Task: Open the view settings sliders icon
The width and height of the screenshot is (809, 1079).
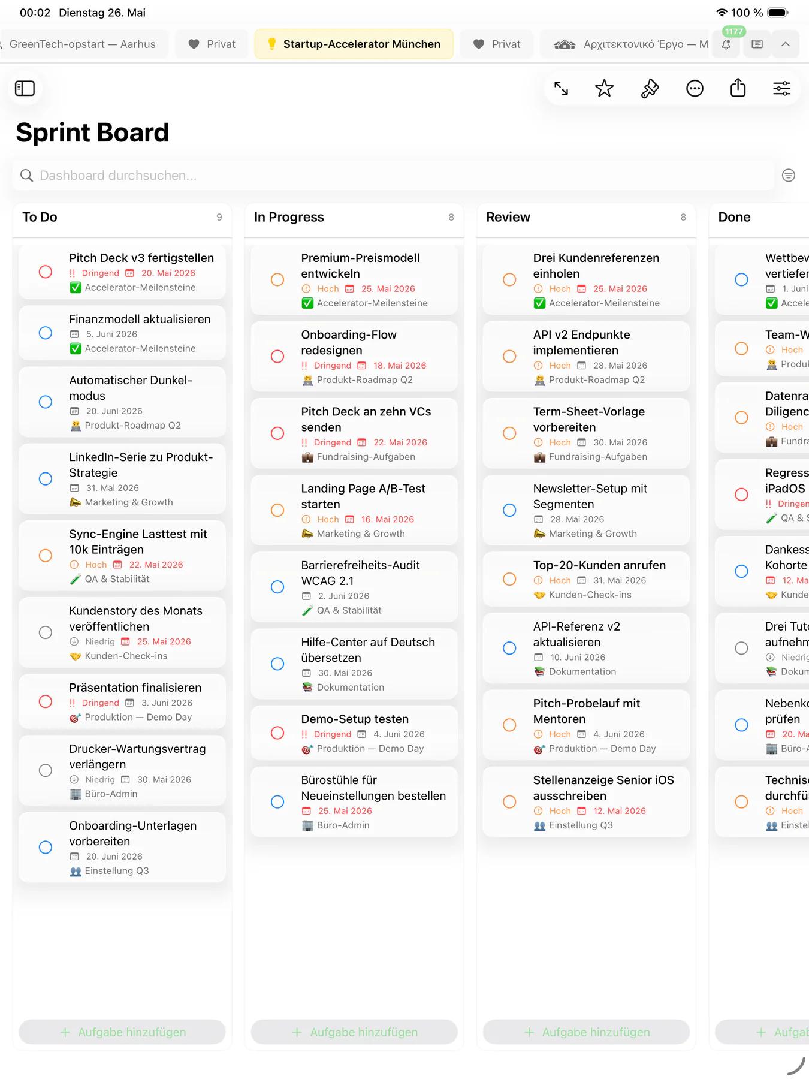Action: pos(781,89)
